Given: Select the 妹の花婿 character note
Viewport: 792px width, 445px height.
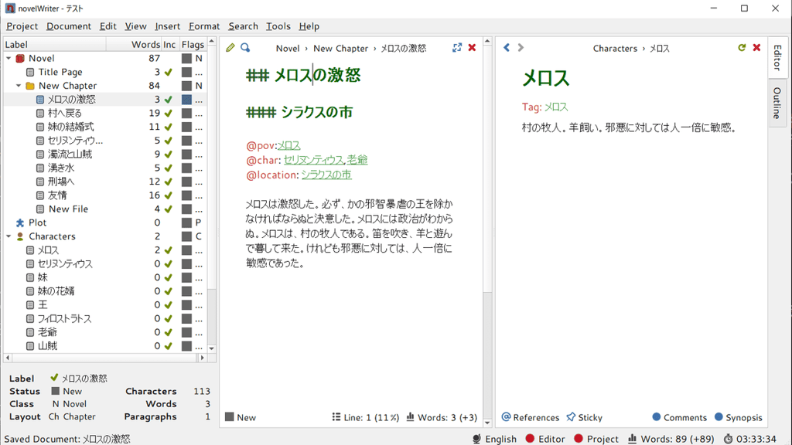Looking at the screenshot, I should click(56, 291).
